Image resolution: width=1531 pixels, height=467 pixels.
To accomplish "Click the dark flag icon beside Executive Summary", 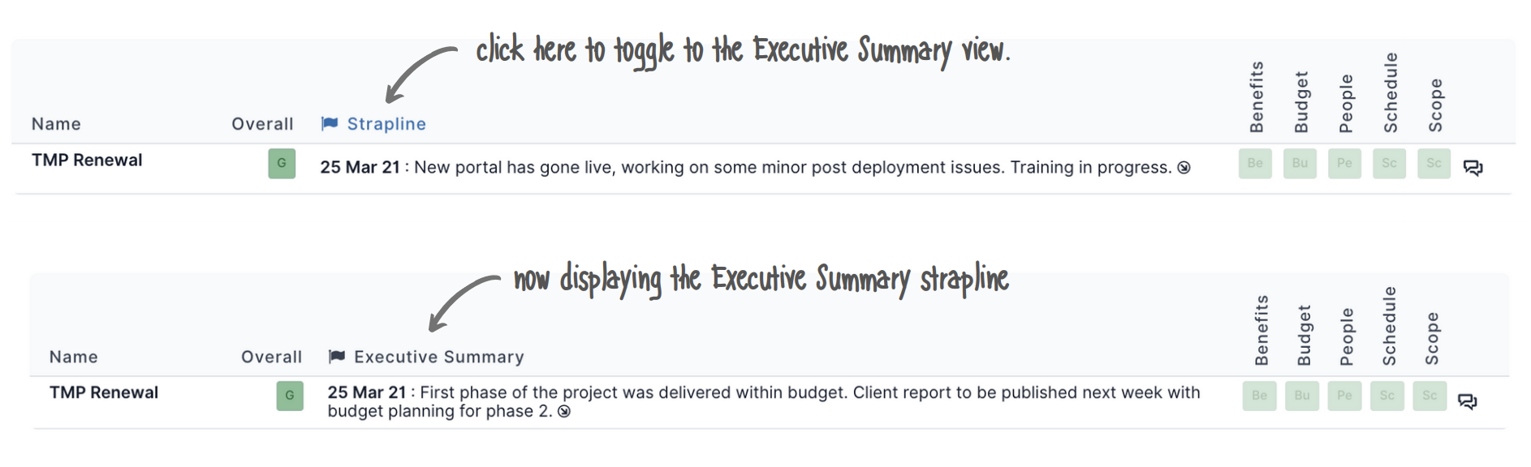I will pyautogui.click(x=337, y=356).
